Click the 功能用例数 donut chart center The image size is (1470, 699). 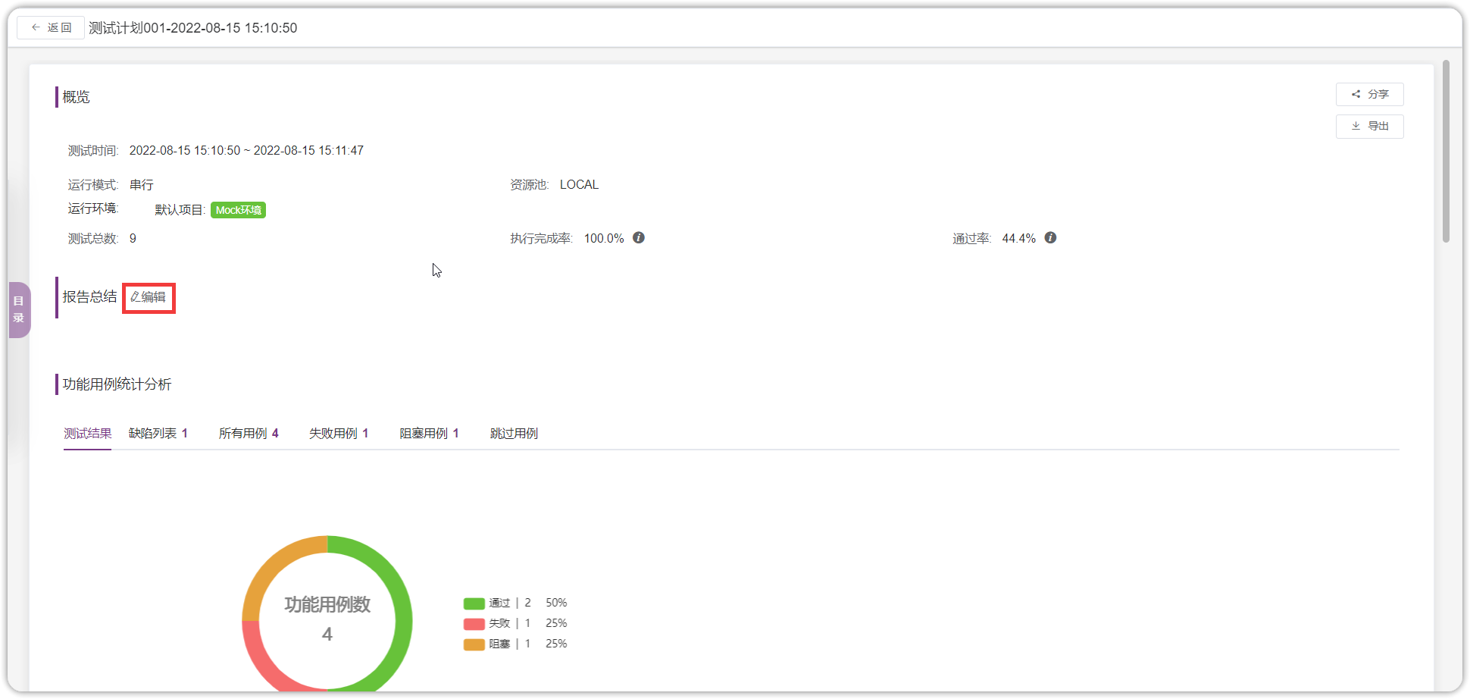click(327, 619)
